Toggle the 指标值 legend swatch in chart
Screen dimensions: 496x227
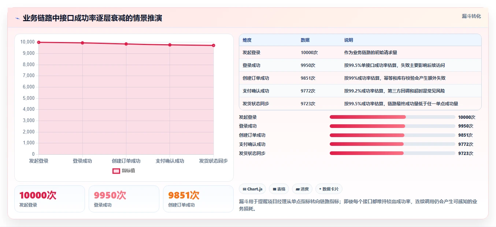[x=116, y=171]
